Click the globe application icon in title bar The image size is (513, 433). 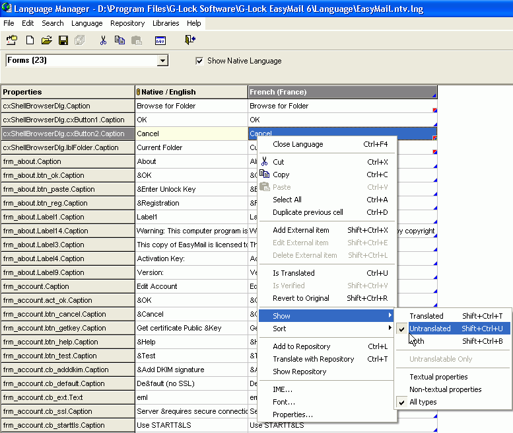(7, 8)
